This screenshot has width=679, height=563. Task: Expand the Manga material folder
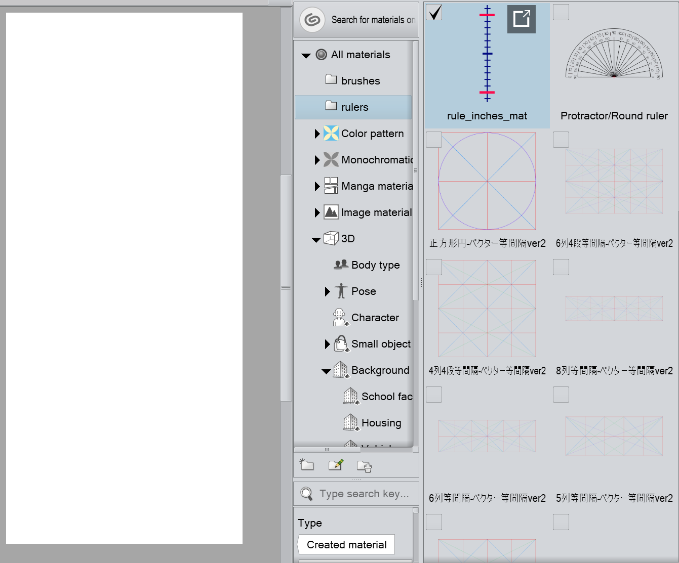coord(317,186)
